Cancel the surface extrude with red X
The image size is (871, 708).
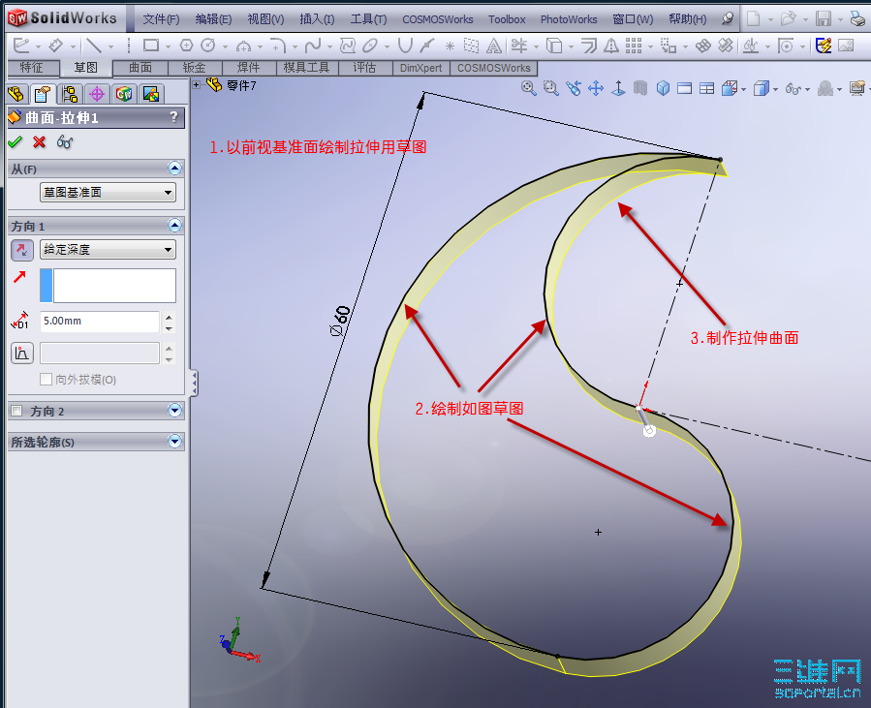pyautogui.click(x=39, y=142)
